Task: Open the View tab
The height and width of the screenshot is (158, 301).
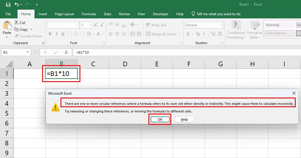Action: click(141, 14)
